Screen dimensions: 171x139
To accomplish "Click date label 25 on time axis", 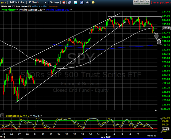I will point(67,134).
